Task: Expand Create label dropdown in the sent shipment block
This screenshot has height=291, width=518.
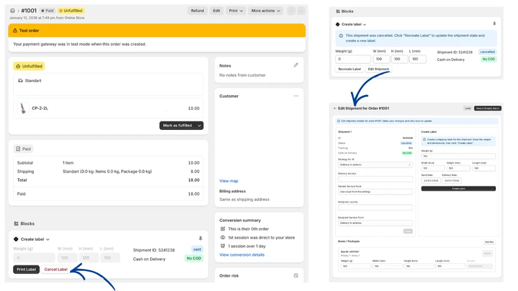Action: 35,239
